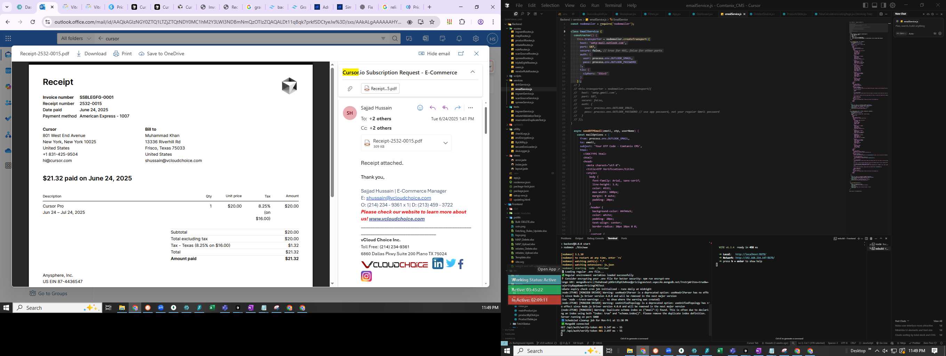Open shussain@vcloudchoice.com email link

click(x=399, y=198)
